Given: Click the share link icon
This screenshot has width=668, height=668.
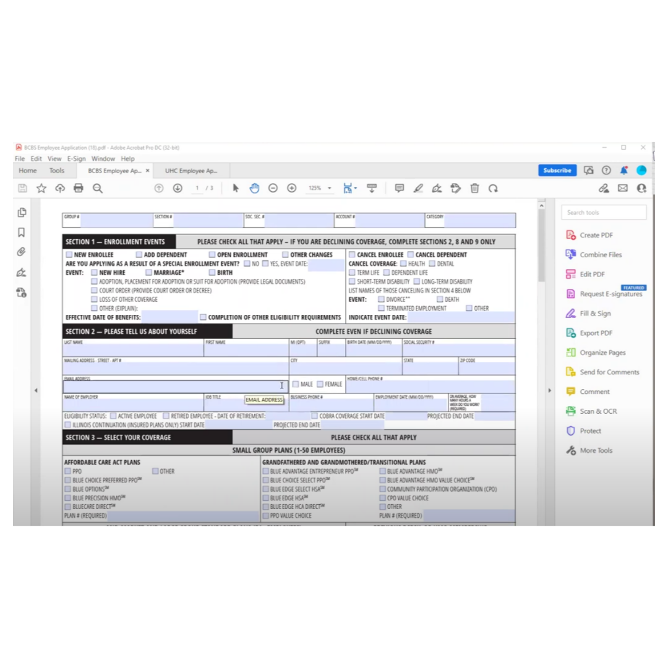Looking at the screenshot, I should click(x=604, y=188).
